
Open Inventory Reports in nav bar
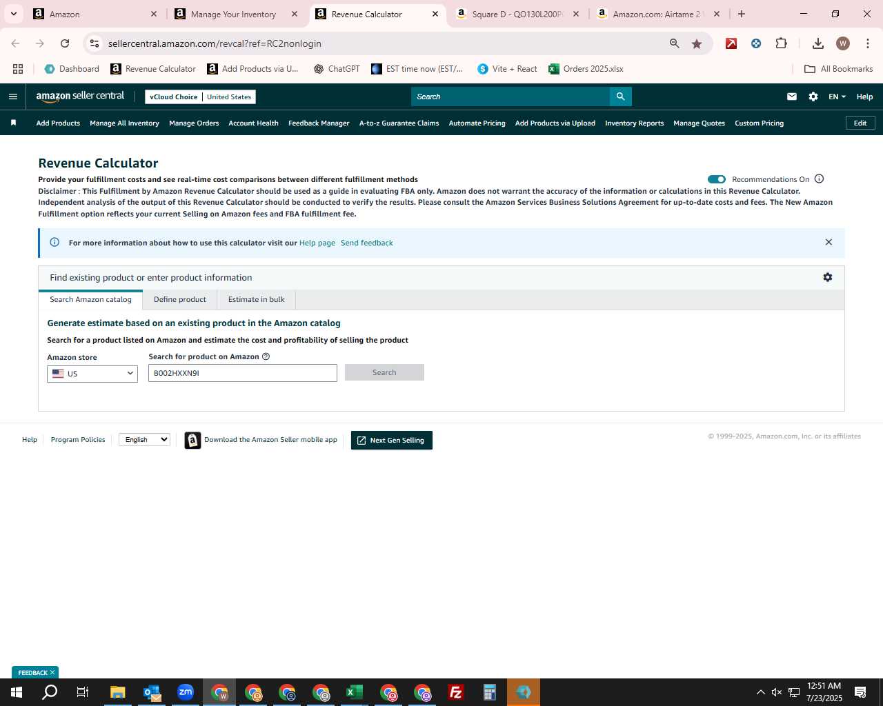(634, 123)
